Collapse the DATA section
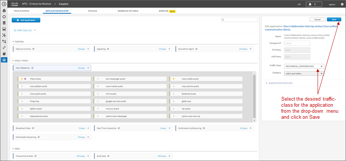This screenshot has height=161, width=346. (x=13, y=149)
